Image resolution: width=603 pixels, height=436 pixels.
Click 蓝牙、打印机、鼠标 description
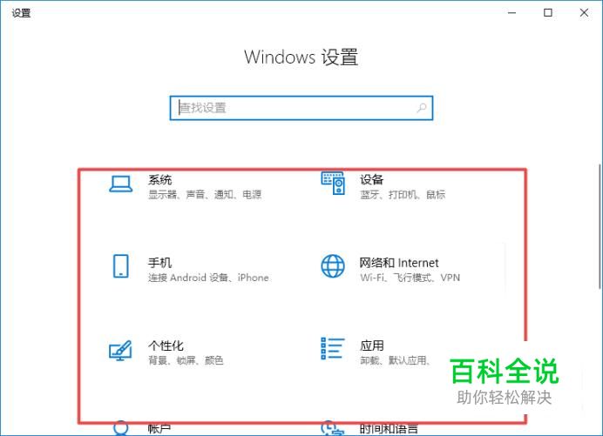(403, 195)
